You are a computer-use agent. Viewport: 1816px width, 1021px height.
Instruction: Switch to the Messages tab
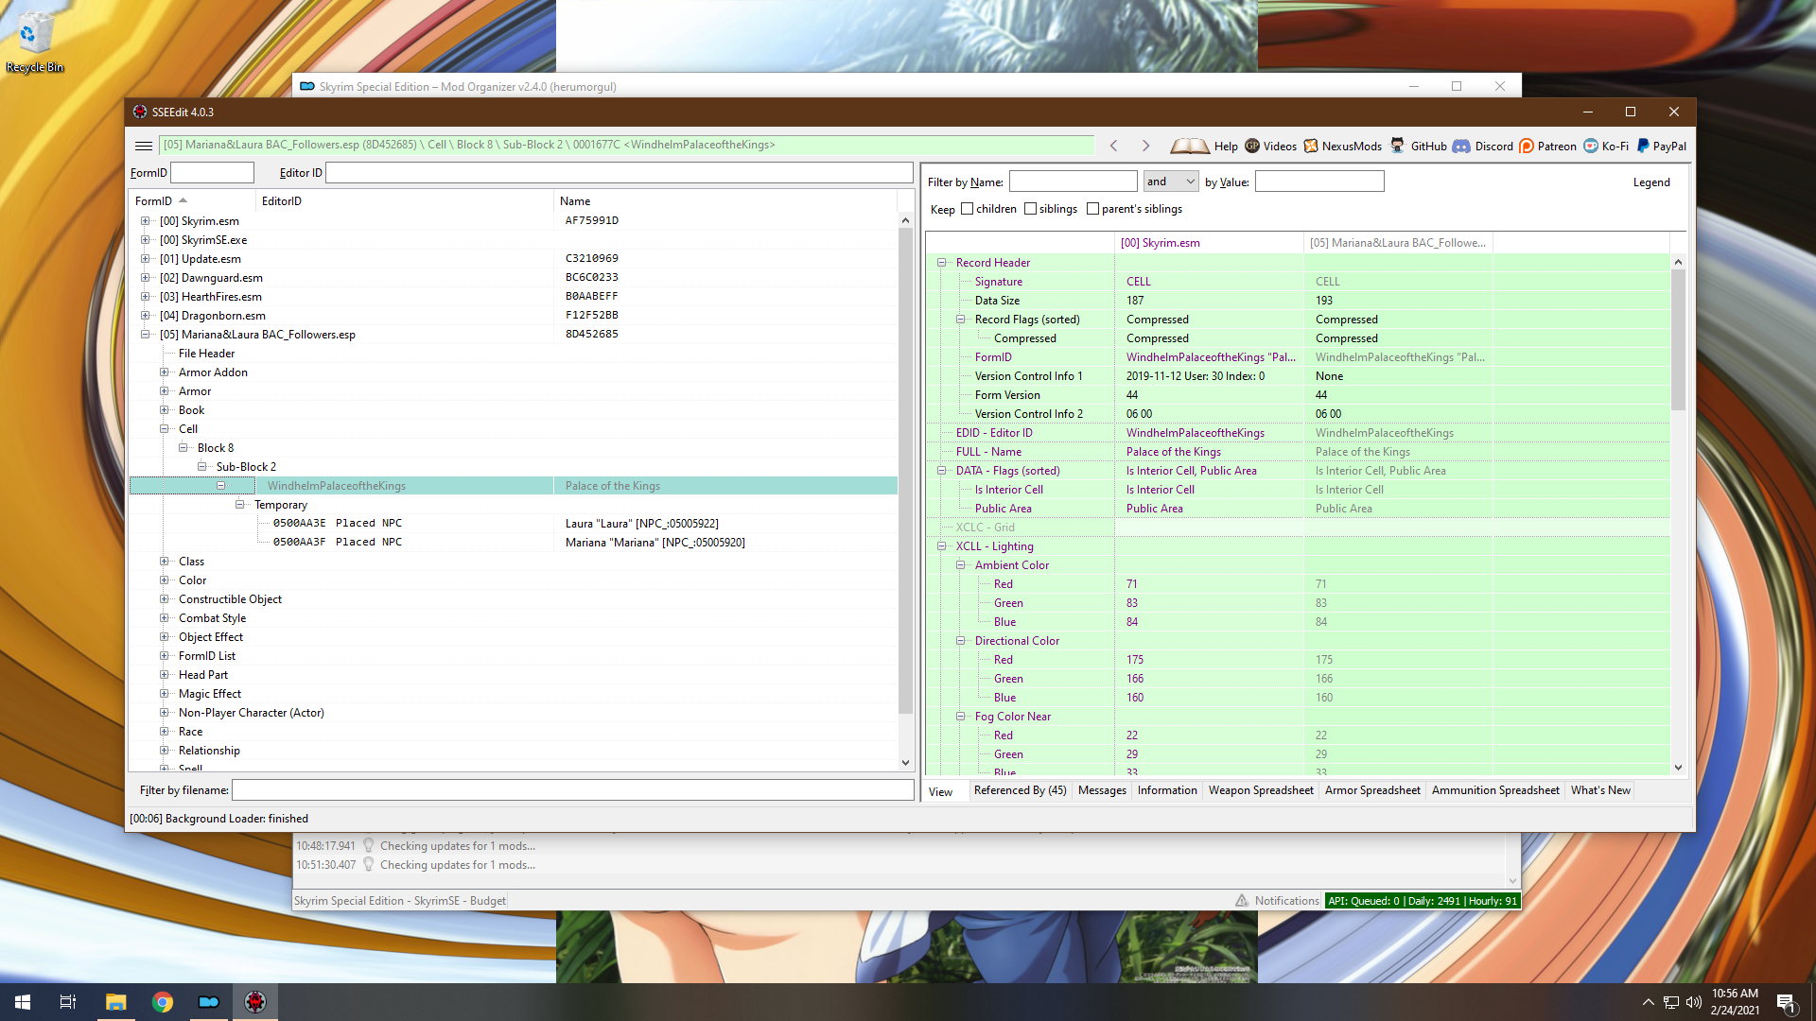coord(1102,790)
